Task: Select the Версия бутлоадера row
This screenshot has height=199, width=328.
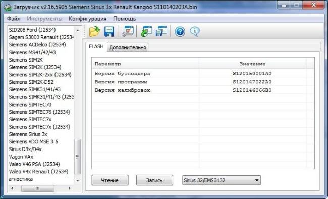Action: tap(203, 74)
